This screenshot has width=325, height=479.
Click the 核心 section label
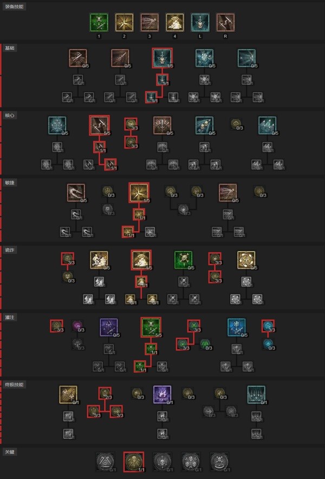(x=9, y=115)
